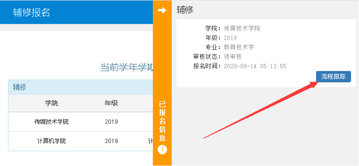The width and height of the screenshot is (359, 166).
Task: Click the 2019 grade value in info card
Action: [x=230, y=38]
